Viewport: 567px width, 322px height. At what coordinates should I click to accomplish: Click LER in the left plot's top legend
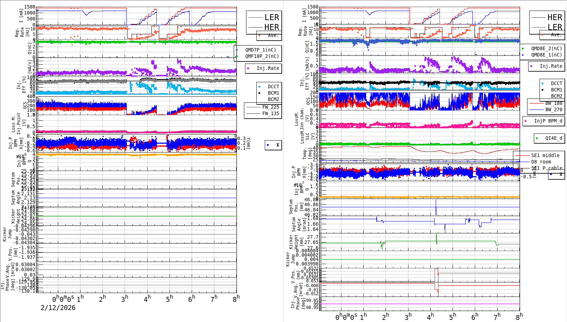271,17
